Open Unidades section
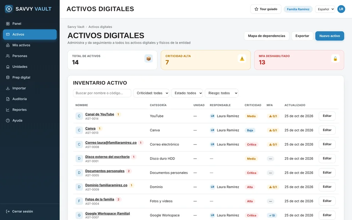The width and height of the screenshot is (352, 220). pyautogui.click(x=30, y=67)
